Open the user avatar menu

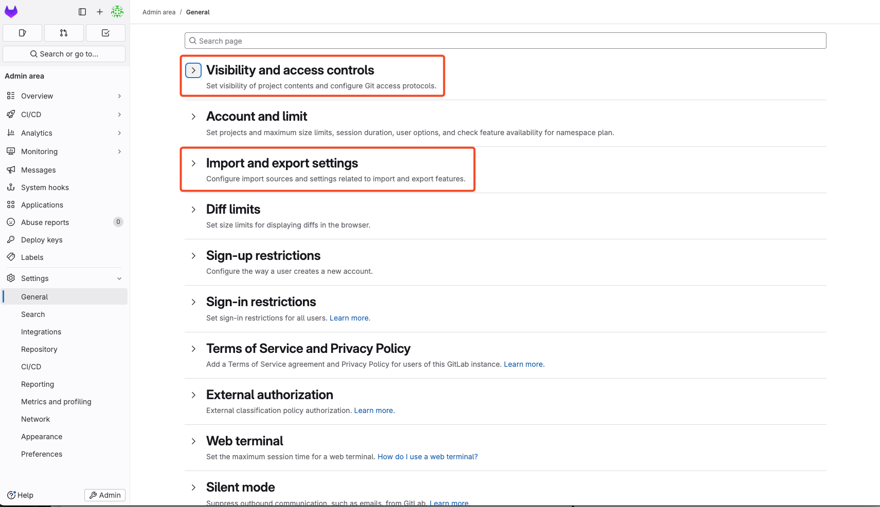coord(117,12)
